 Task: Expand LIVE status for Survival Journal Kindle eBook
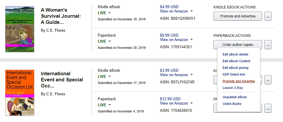point(105,13)
